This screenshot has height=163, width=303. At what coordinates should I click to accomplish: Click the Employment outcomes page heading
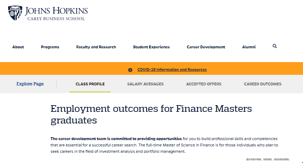point(151,115)
